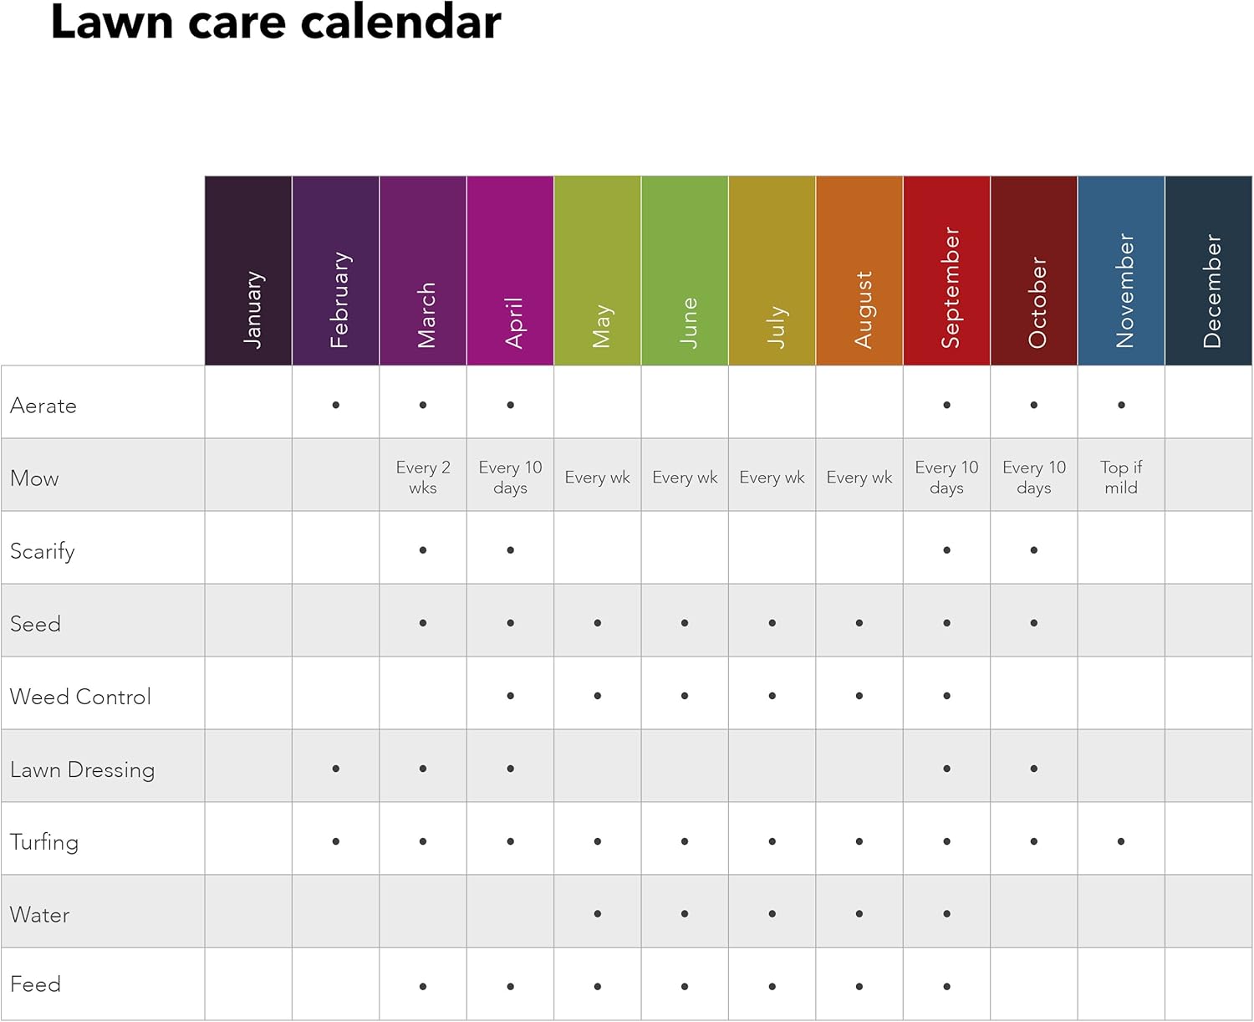
Task: Click the Mow 'Every wk' cell under July
Action: coord(772,478)
